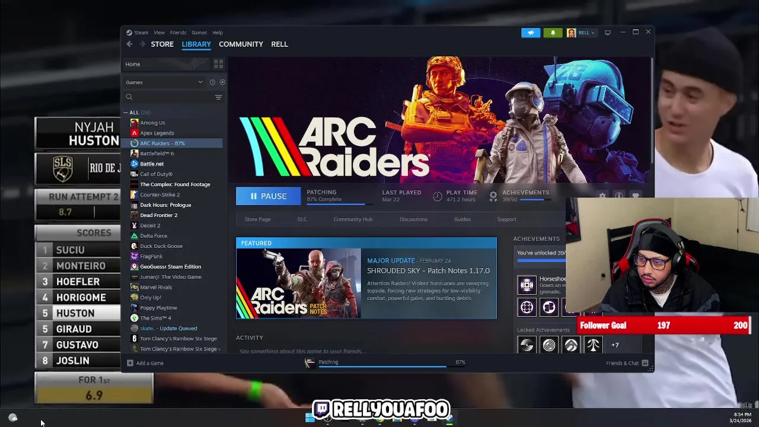This screenshot has width=759, height=427.
Task: Open the Games menu
Action: click(x=199, y=33)
